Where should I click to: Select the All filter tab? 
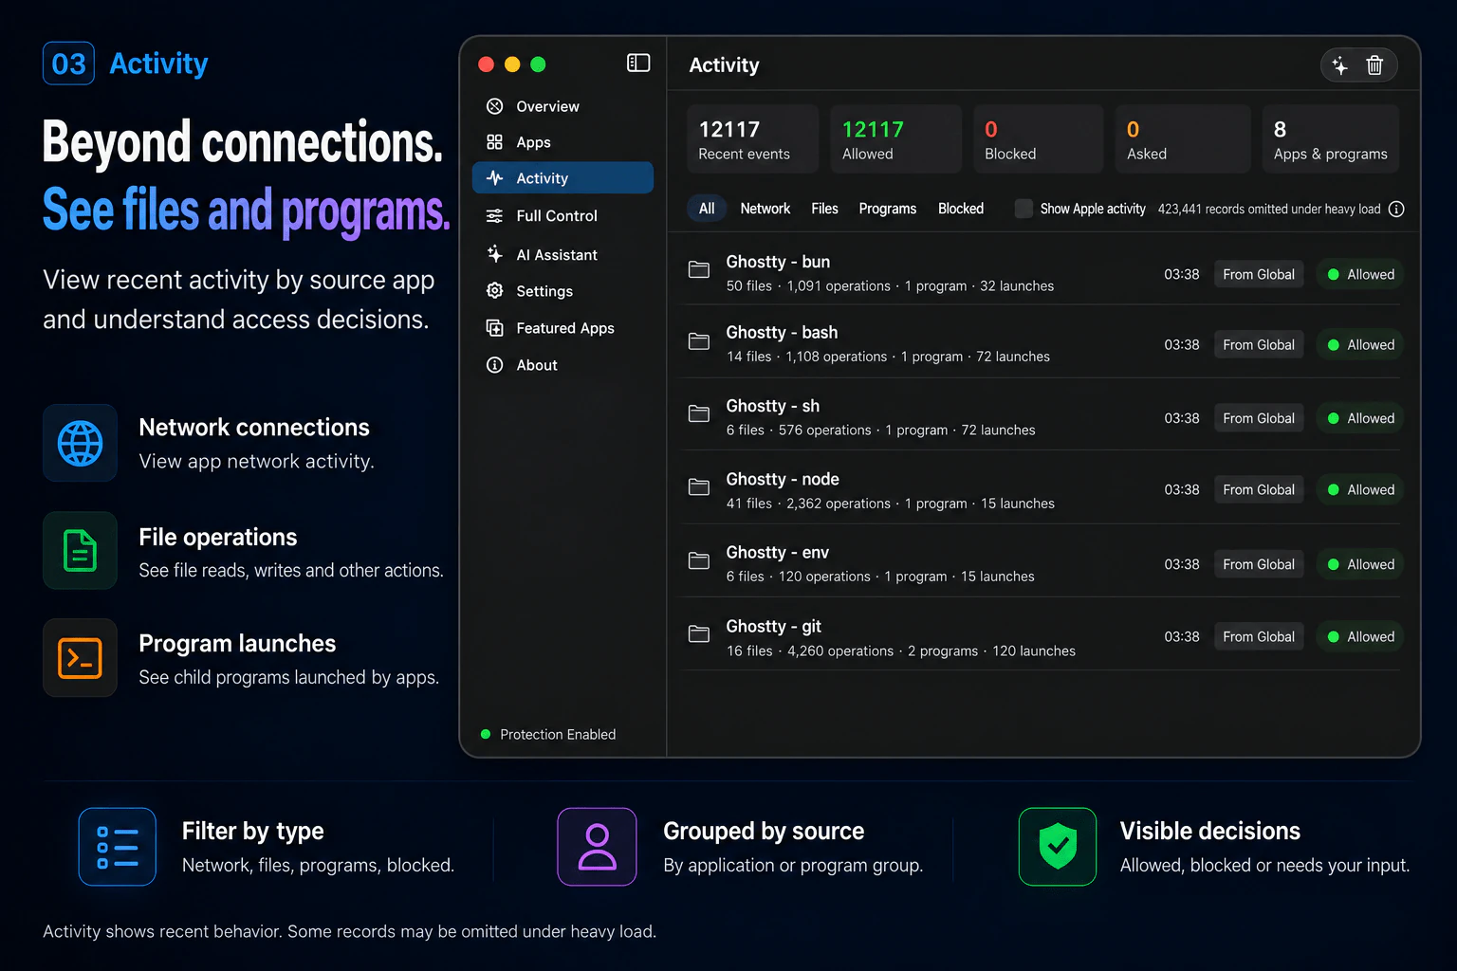click(x=707, y=209)
